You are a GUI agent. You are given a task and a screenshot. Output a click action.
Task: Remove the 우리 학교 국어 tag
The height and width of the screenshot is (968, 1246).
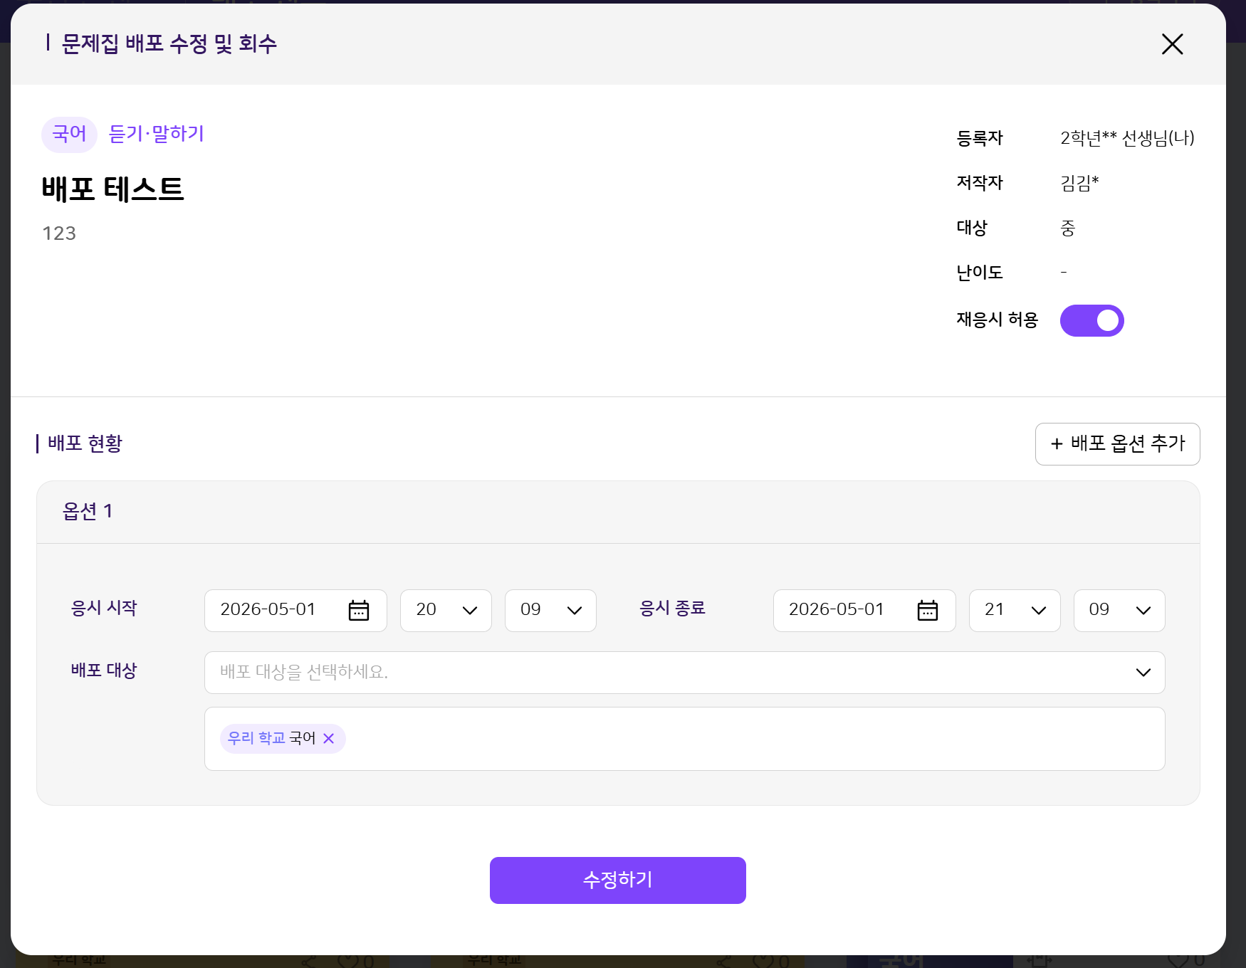(329, 739)
